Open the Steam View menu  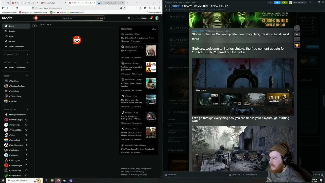click(x=175, y=2)
